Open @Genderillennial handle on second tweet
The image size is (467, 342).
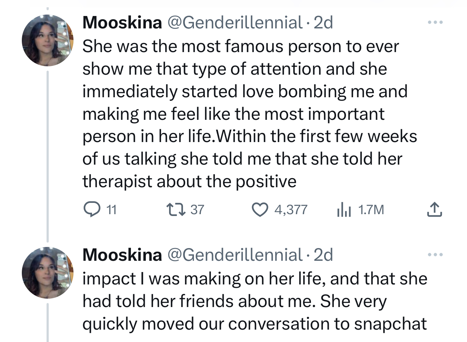click(234, 255)
